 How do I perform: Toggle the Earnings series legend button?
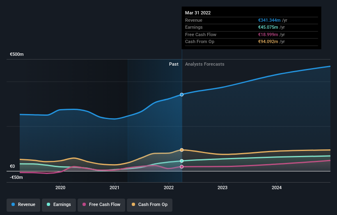click(x=59, y=205)
